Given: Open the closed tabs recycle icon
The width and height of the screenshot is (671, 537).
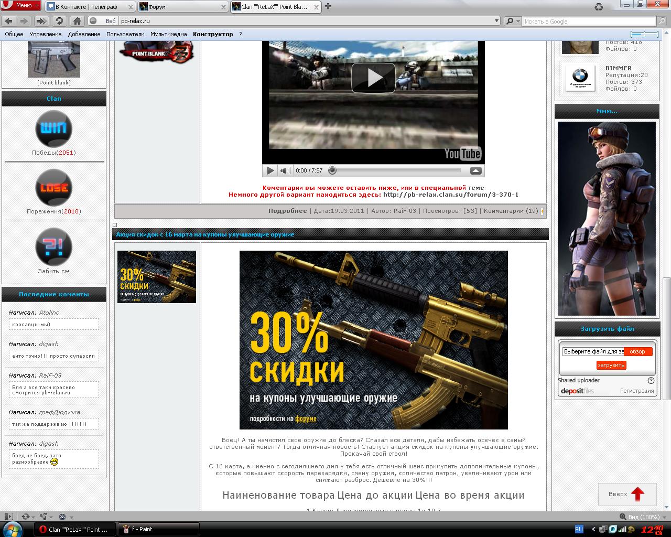Looking at the screenshot, I should [599, 7].
